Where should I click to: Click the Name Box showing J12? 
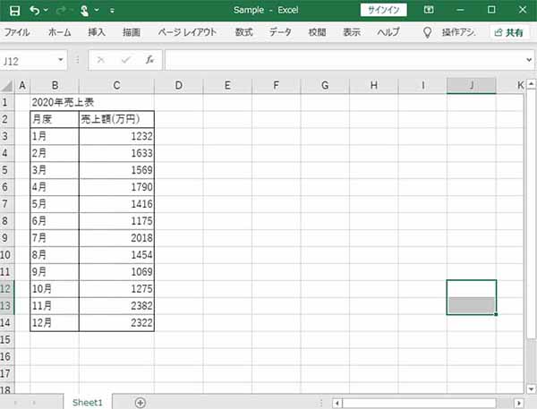28,61
